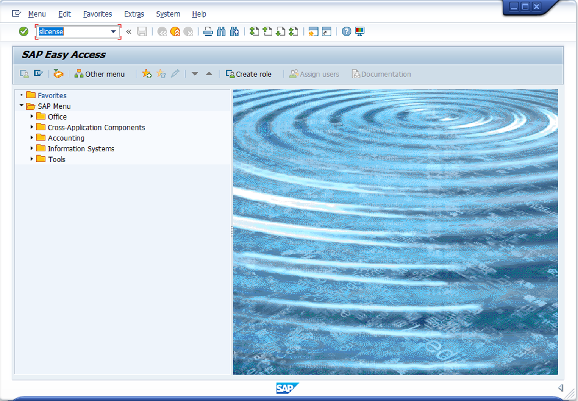Open the Help menu
Viewport: 578px width, 401px height.
(199, 14)
